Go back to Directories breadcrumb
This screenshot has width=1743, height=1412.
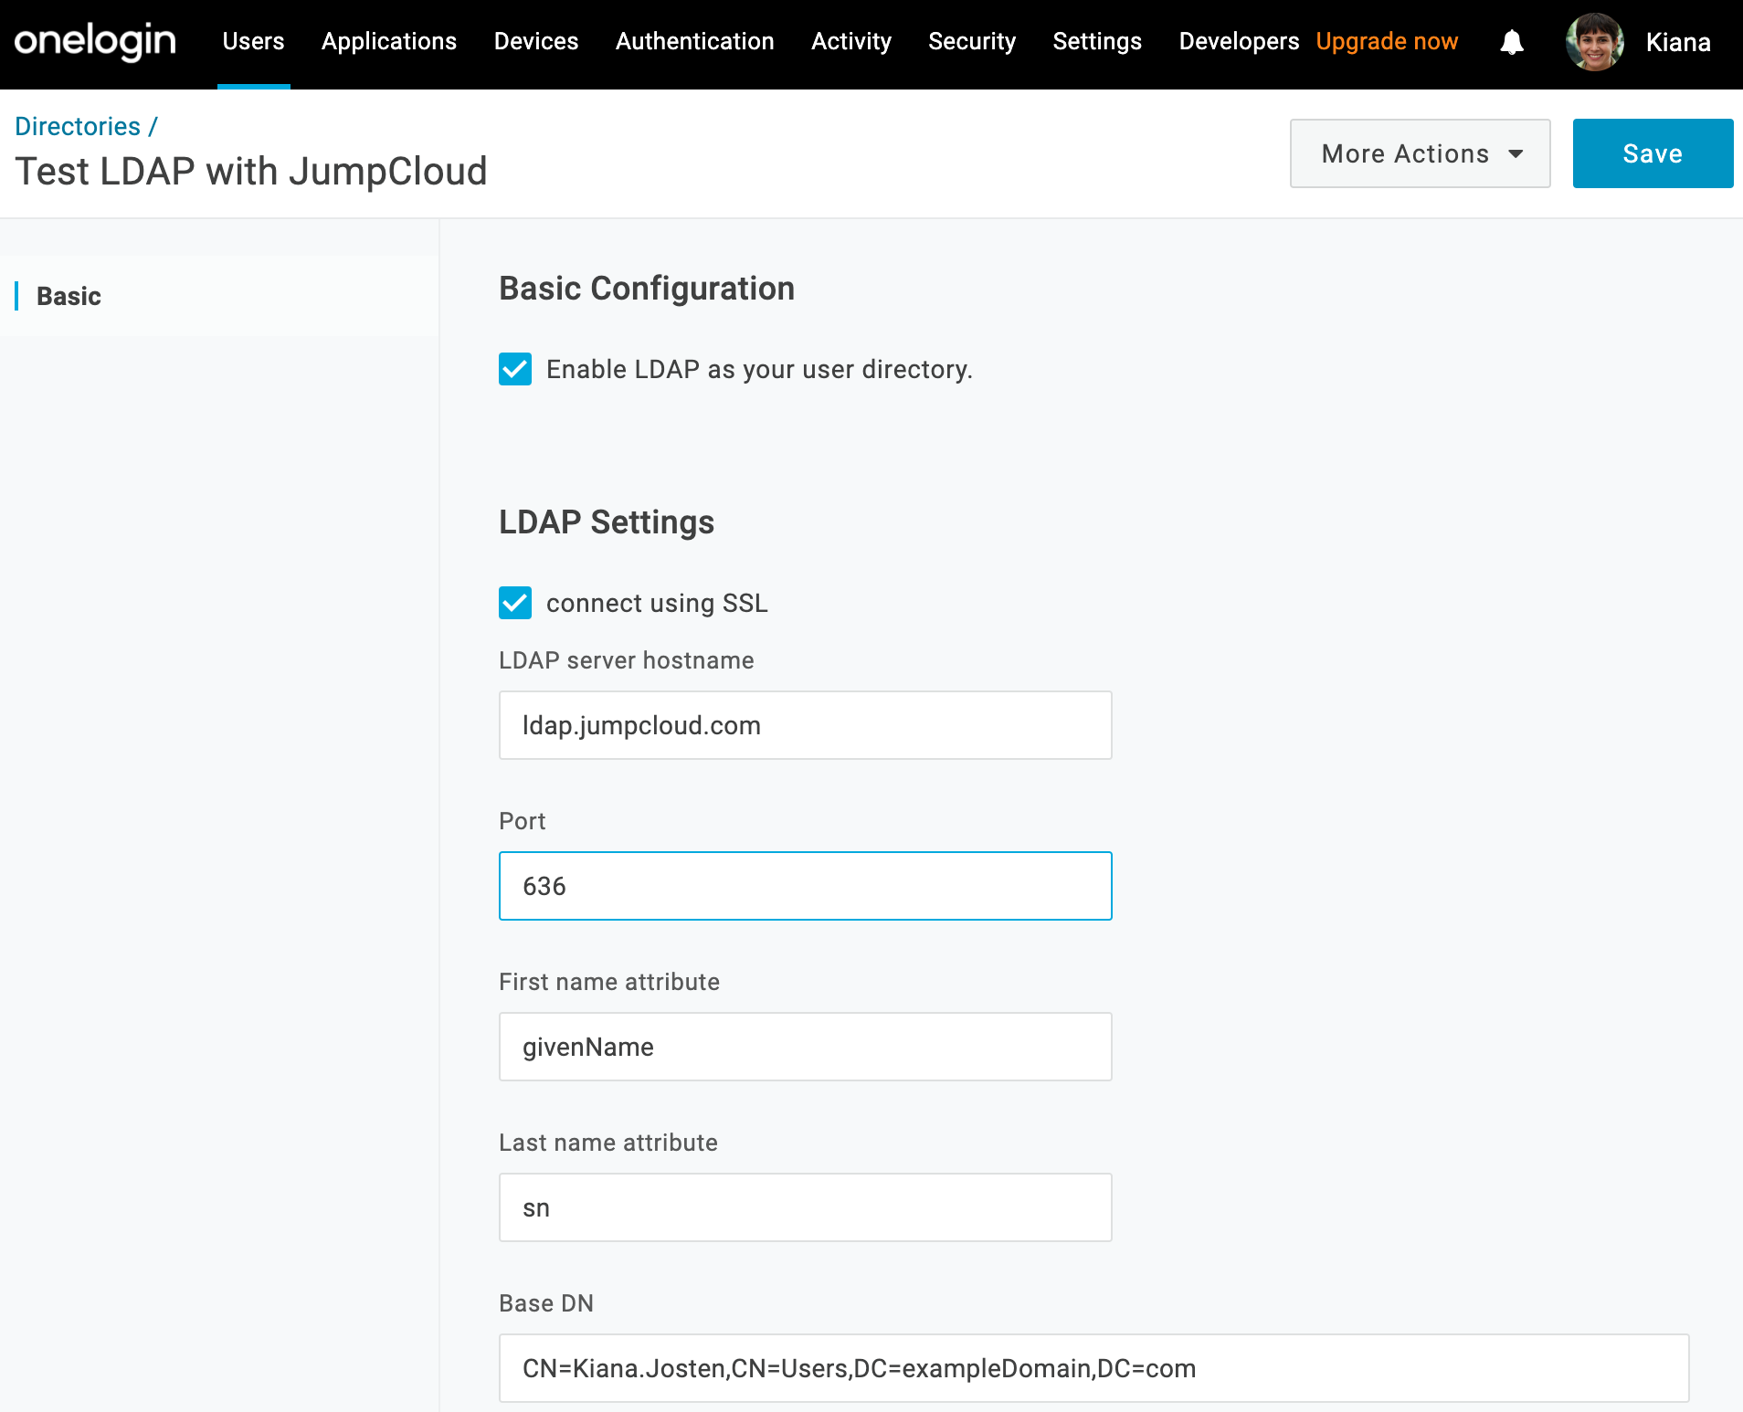point(78,126)
